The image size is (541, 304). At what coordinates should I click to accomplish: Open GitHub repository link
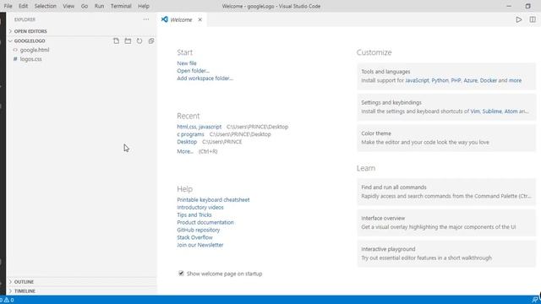click(x=199, y=230)
